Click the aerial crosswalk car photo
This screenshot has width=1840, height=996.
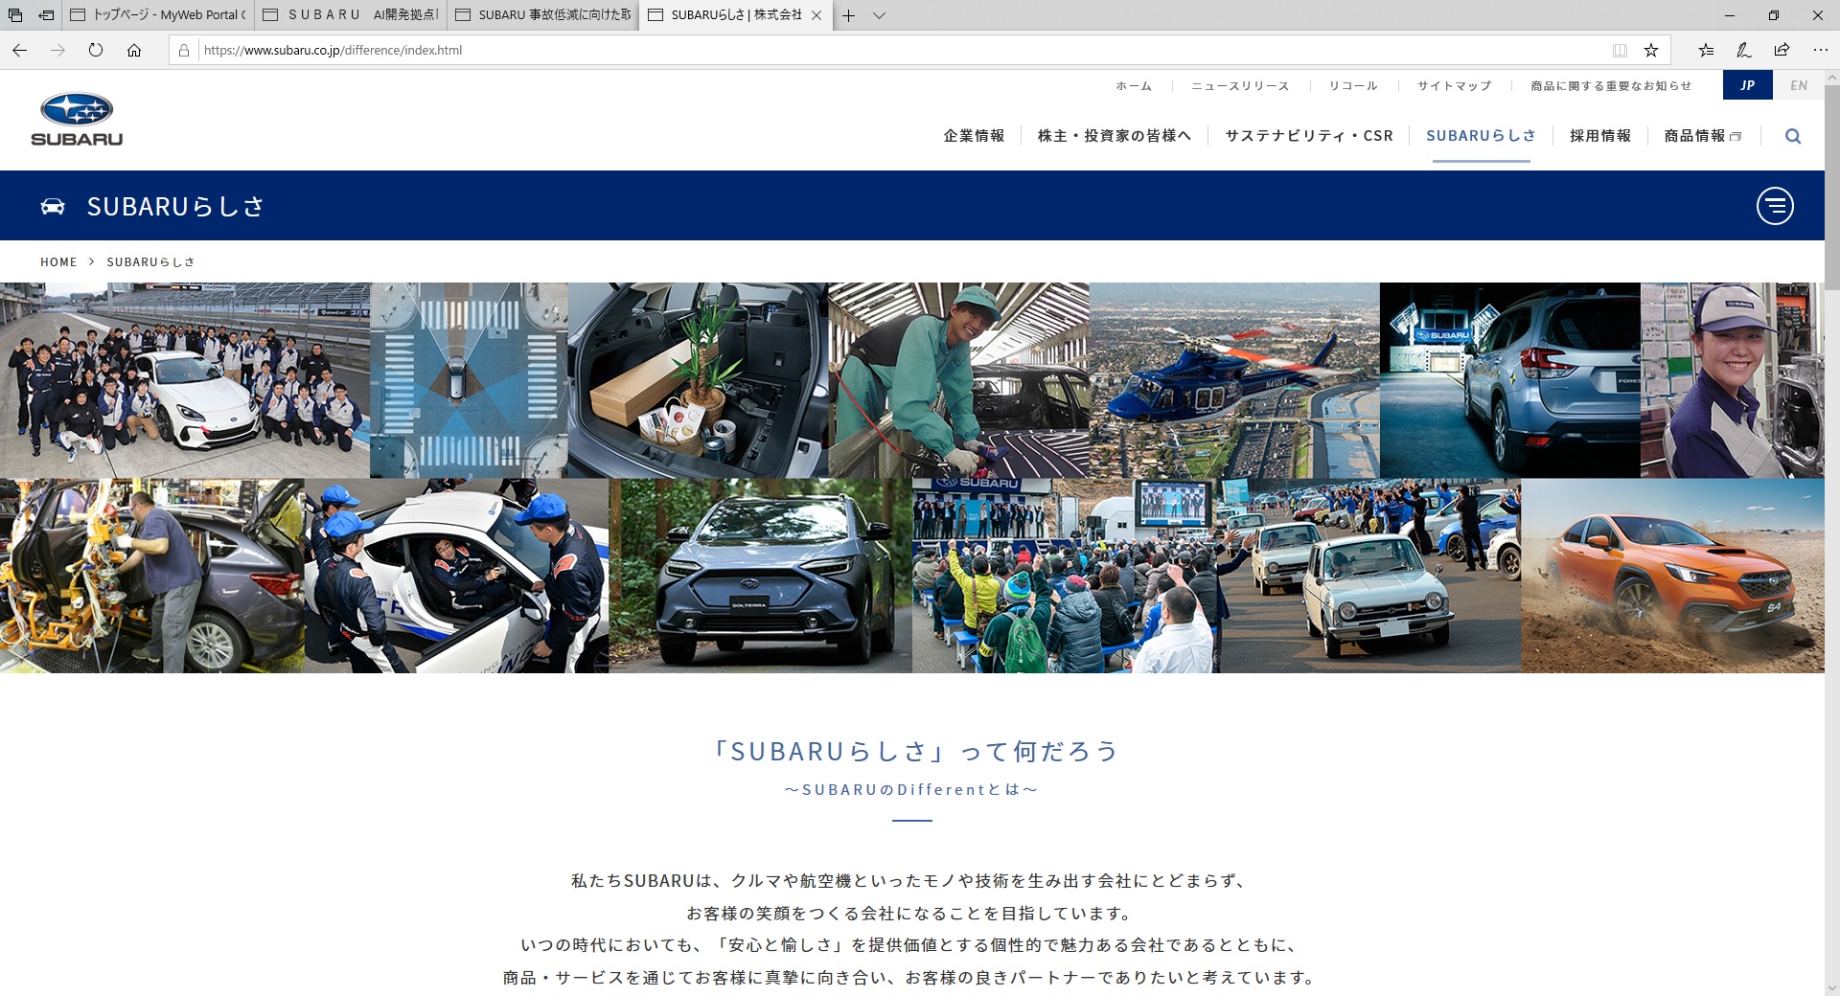(469, 380)
